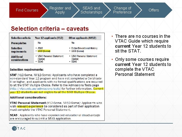The height and width of the screenshot is (137, 182).
Task: Open SEAS and Scholarships step
Action: [91, 10]
